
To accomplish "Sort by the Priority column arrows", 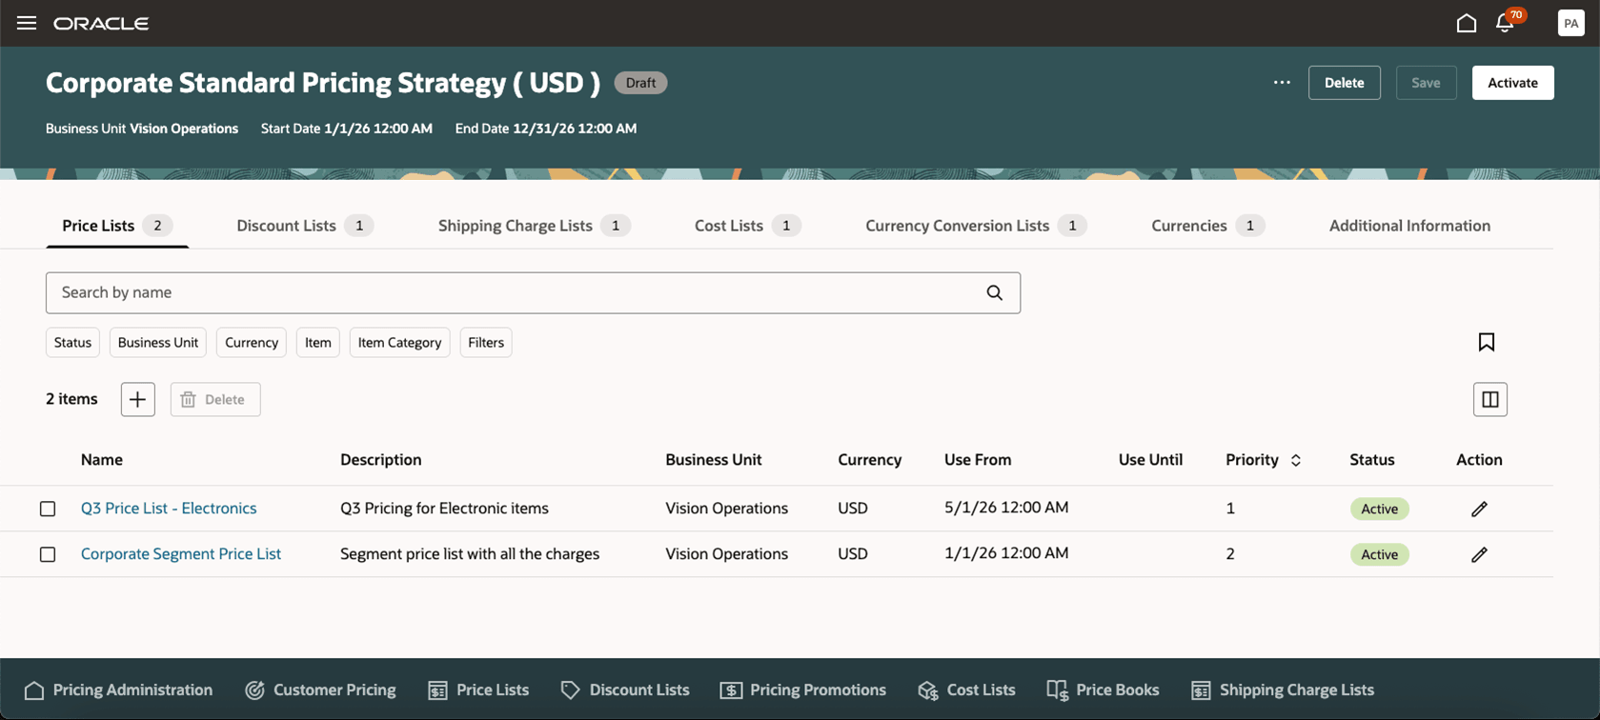I will [1296, 460].
